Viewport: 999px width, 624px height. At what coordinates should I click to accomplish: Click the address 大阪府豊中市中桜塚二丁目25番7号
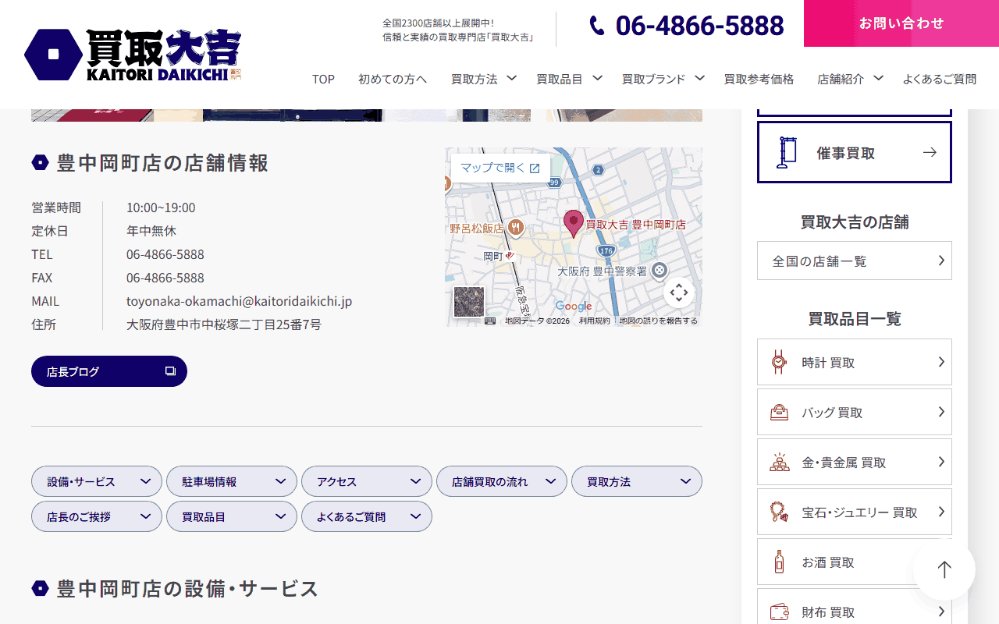pyautogui.click(x=224, y=324)
